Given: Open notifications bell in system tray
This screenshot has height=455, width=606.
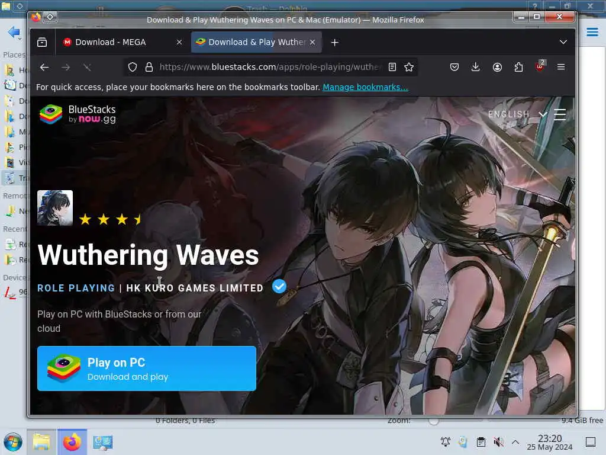Looking at the screenshot, I should [445, 442].
